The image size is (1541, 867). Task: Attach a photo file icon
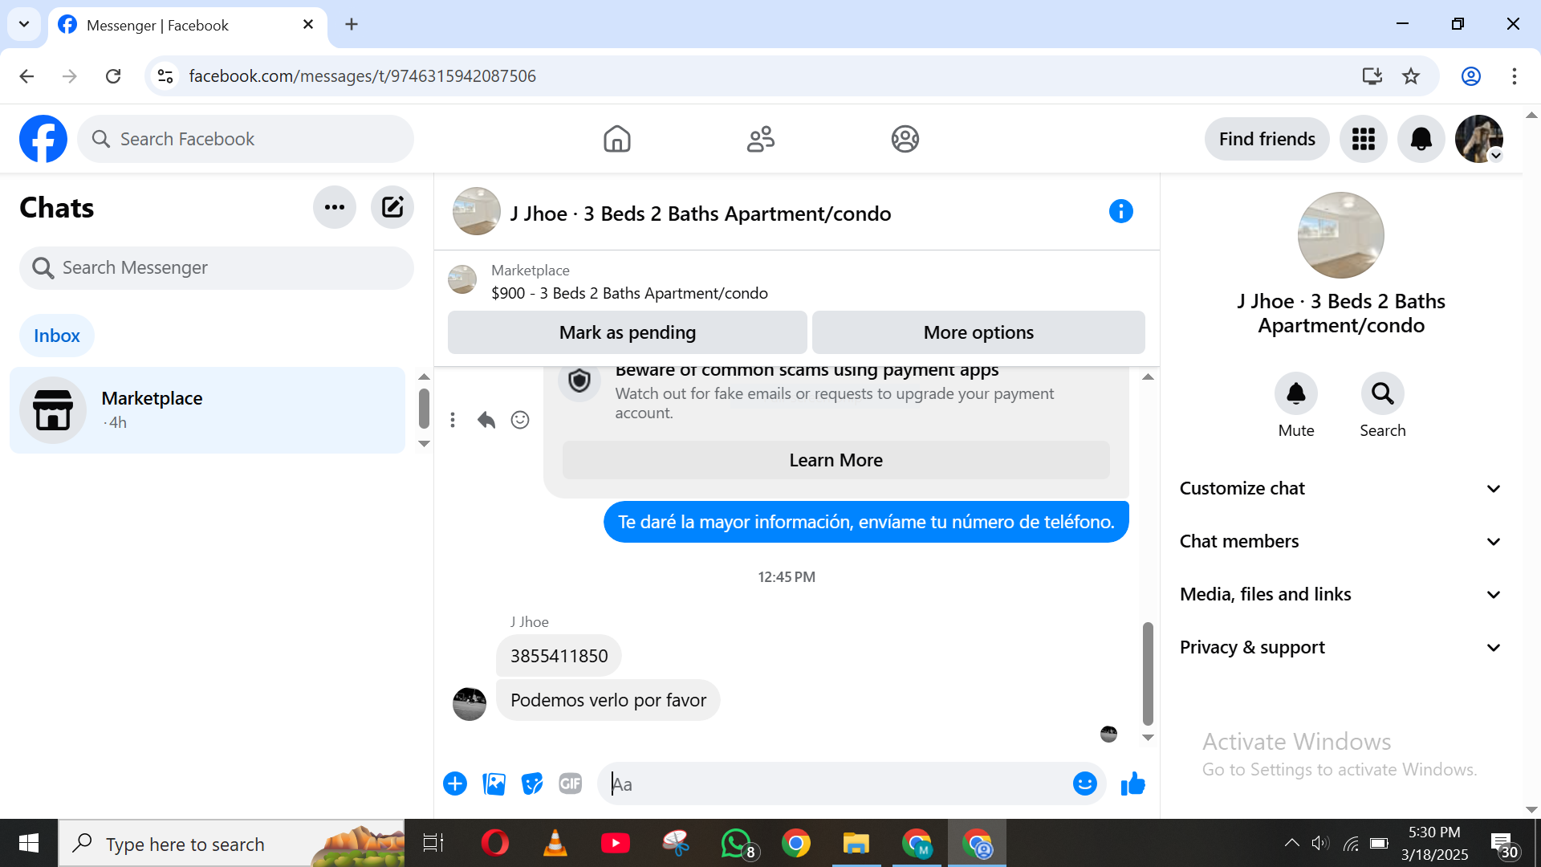click(494, 784)
